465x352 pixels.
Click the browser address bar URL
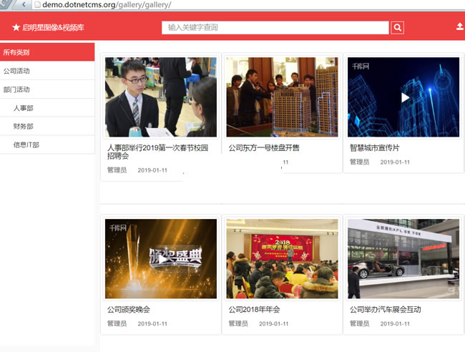107,5
